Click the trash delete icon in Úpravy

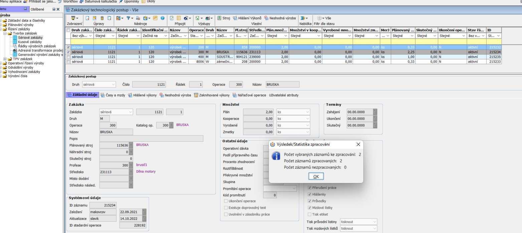[x=102, y=18]
